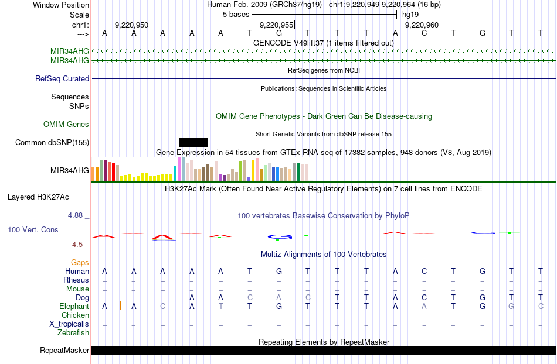The height and width of the screenshot is (364, 557).
Task: Open Short Genetic Variants from dbSNP release 155
Action: 324,134
